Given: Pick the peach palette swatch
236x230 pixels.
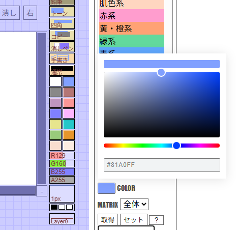Looking at the screenshot, I should (x=55, y=146).
